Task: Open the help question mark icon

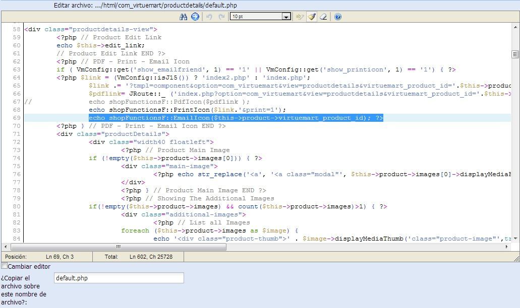Action: (x=338, y=17)
